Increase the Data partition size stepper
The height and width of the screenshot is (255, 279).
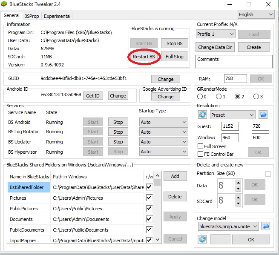click(x=238, y=182)
